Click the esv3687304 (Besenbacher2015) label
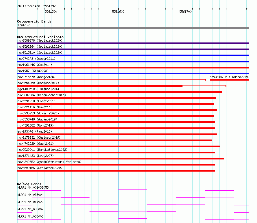 coord(42,95)
